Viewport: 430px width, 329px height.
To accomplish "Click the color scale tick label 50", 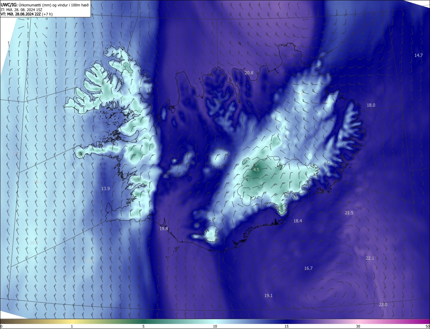I will coord(427,326).
